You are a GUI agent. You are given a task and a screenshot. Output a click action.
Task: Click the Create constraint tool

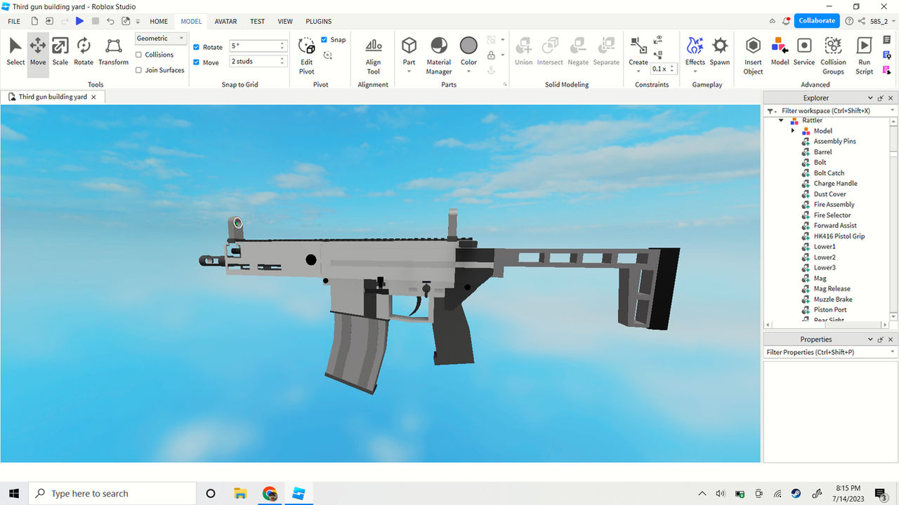click(x=638, y=47)
